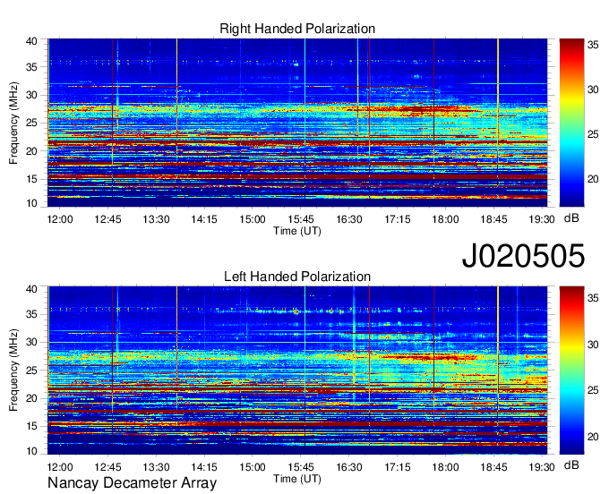This screenshot has height=494, width=609.
Task: Click the dB label beside the Right Handed colorbar
Action: coord(571,218)
